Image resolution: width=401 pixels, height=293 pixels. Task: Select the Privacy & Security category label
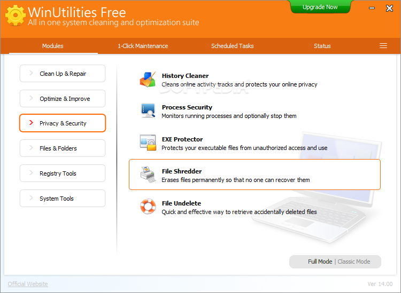click(x=63, y=123)
